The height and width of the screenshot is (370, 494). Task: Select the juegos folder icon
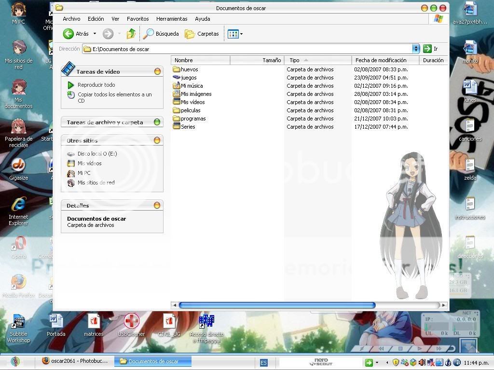(x=177, y=78)
